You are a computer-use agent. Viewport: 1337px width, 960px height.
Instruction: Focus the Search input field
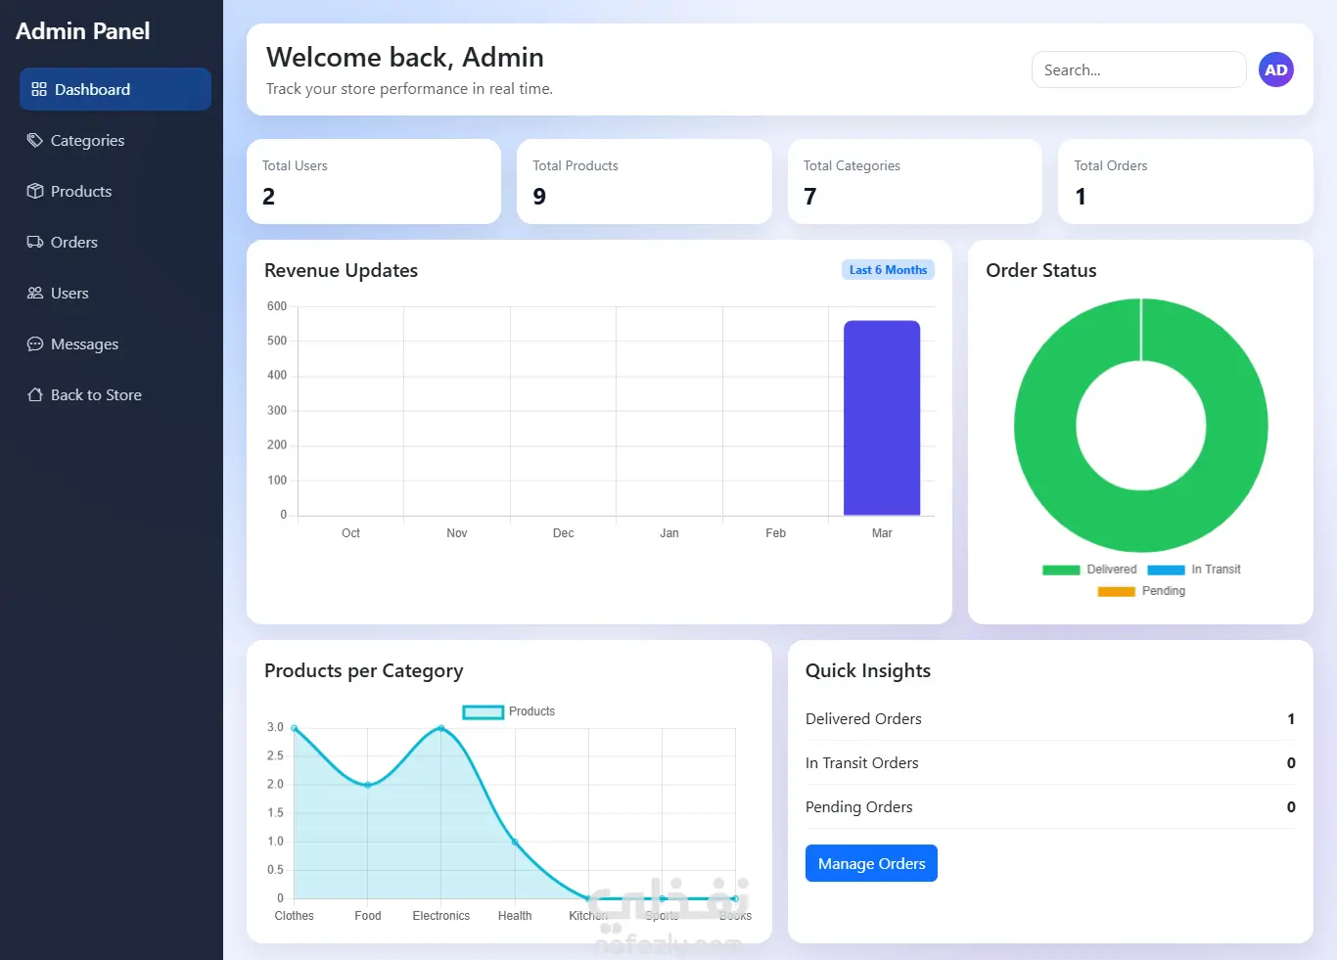(1138, 69)
